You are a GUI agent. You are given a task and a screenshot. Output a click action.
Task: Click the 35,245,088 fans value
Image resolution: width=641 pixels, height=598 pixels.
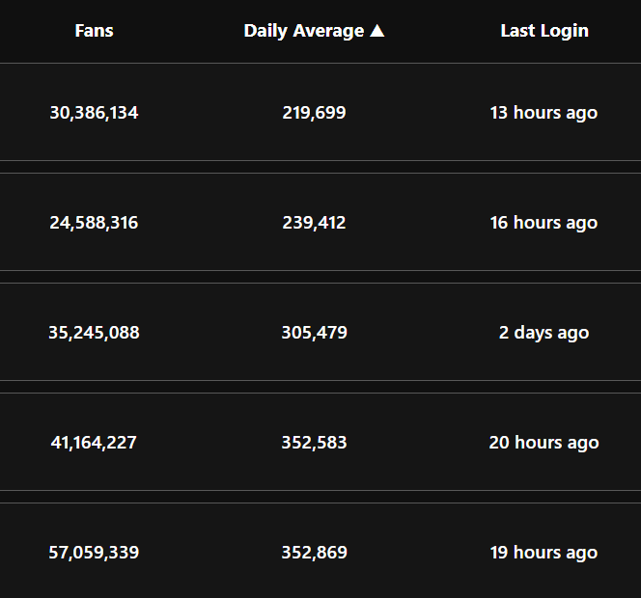click(x=94, y=333)
